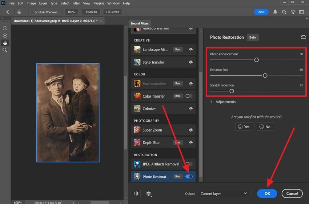Click the Colorize filter thumbnail icon
This screenshot has width=309, height=204.
click(137, 109)
